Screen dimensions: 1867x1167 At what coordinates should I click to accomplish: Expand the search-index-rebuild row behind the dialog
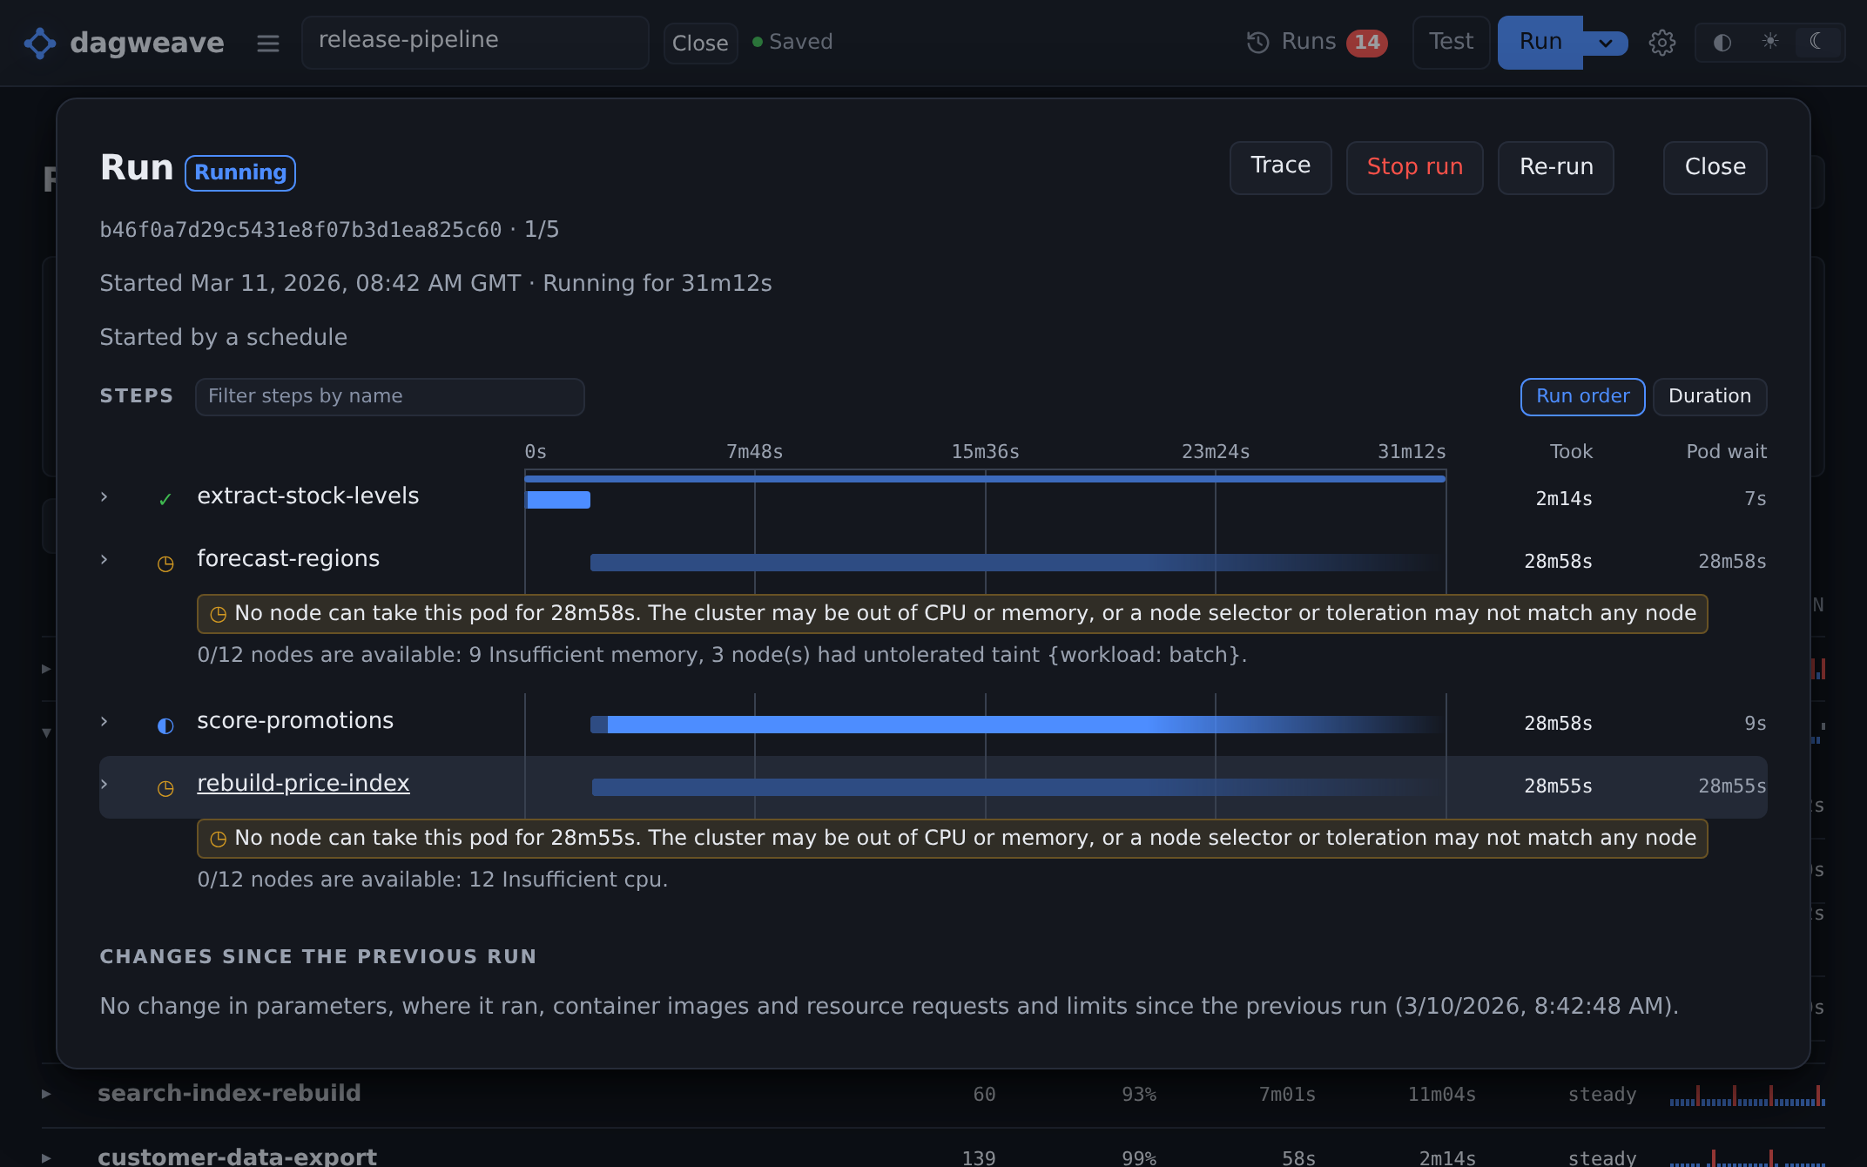46,1094
